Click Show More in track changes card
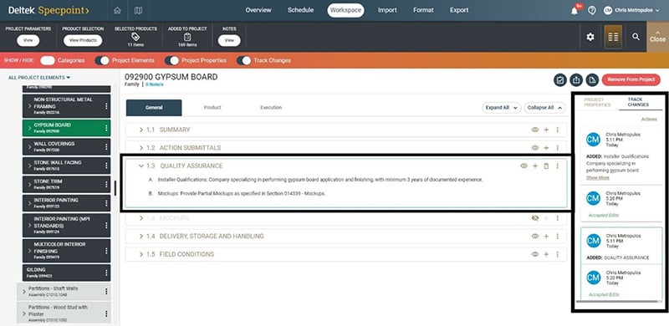Viewport: 669px width, 326px height. [x=597, y=178]
